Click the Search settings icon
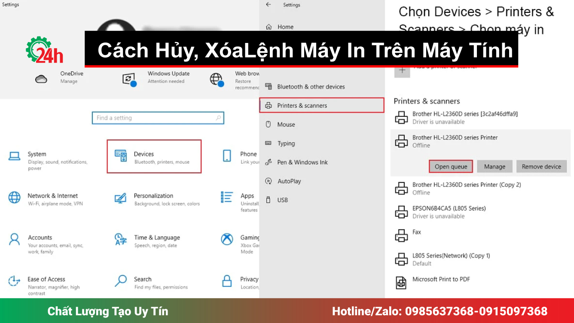The height and width of the screenshot is (323, 574). [x=122, y=282]
